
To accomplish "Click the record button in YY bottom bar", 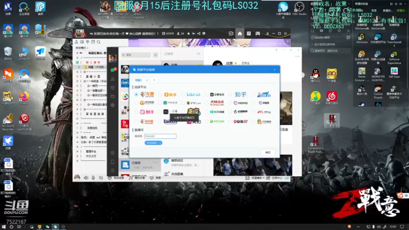I will (x=156, y=178).
